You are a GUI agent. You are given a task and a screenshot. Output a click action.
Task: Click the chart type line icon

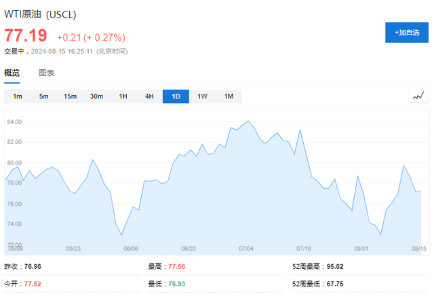click(x=418, y=96)
